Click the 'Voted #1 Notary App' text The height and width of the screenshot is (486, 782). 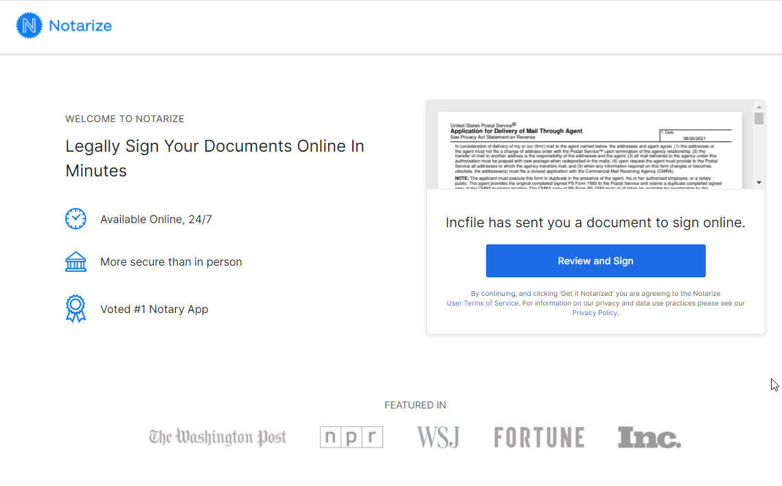click(x=154, y=309)
